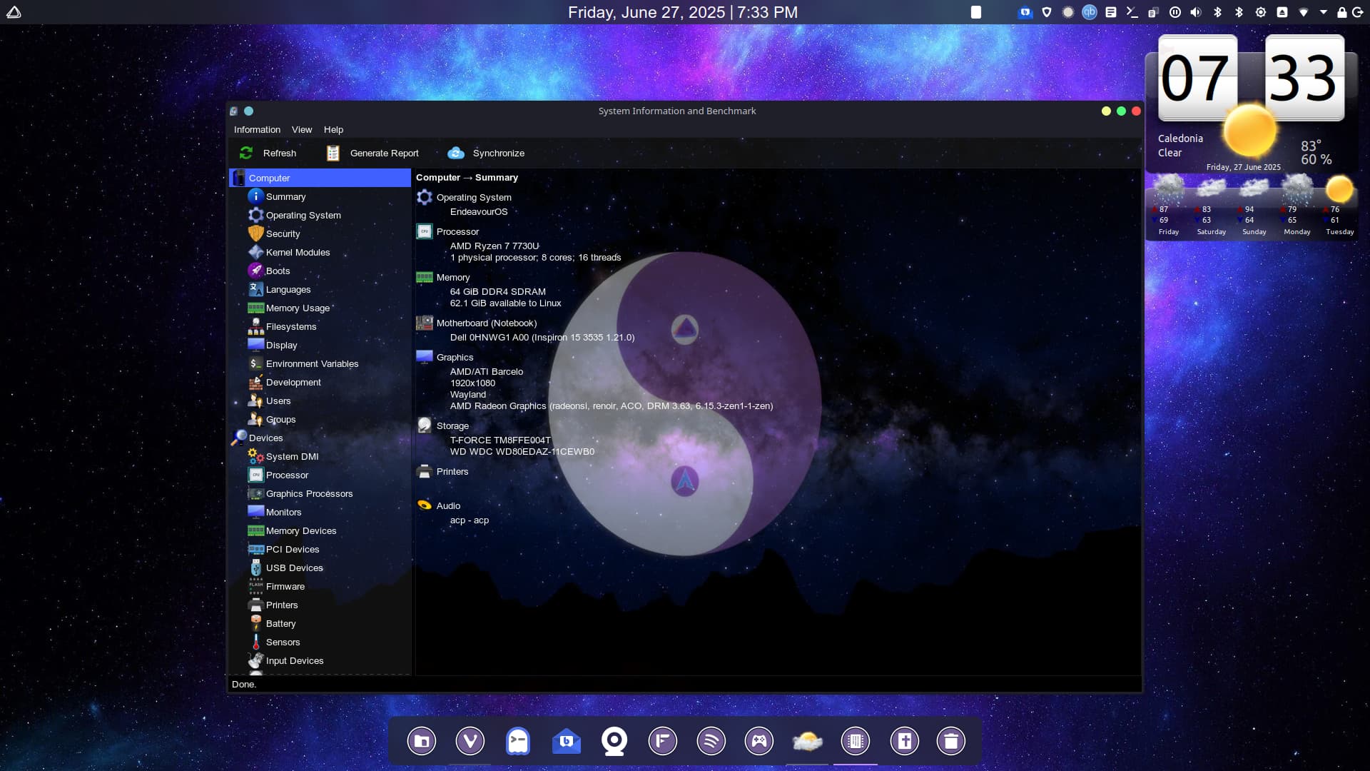Select Security shield icon in sidebar

click(x=255, y=233)
